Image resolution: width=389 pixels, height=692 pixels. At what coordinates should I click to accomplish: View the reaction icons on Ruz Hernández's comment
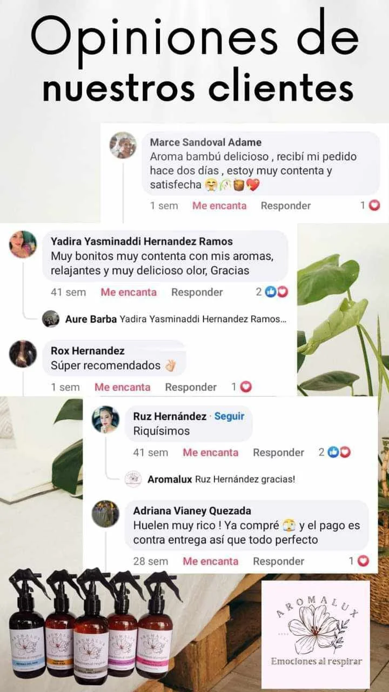[340, 453]
